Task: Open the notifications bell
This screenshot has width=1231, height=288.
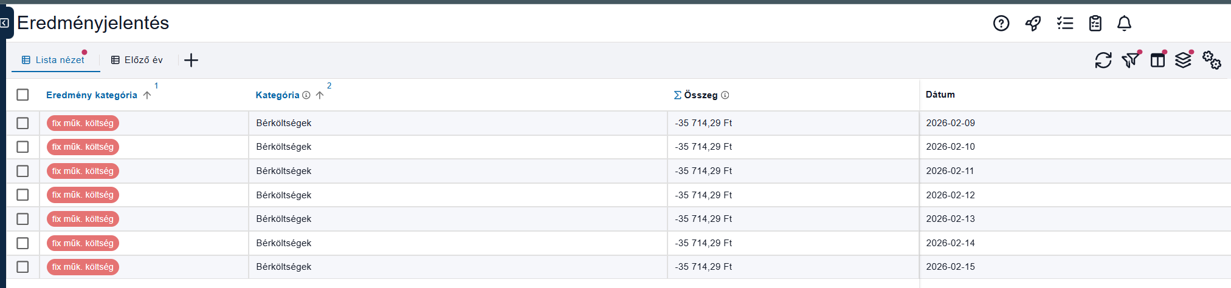Action: (x=1124, y=24)
